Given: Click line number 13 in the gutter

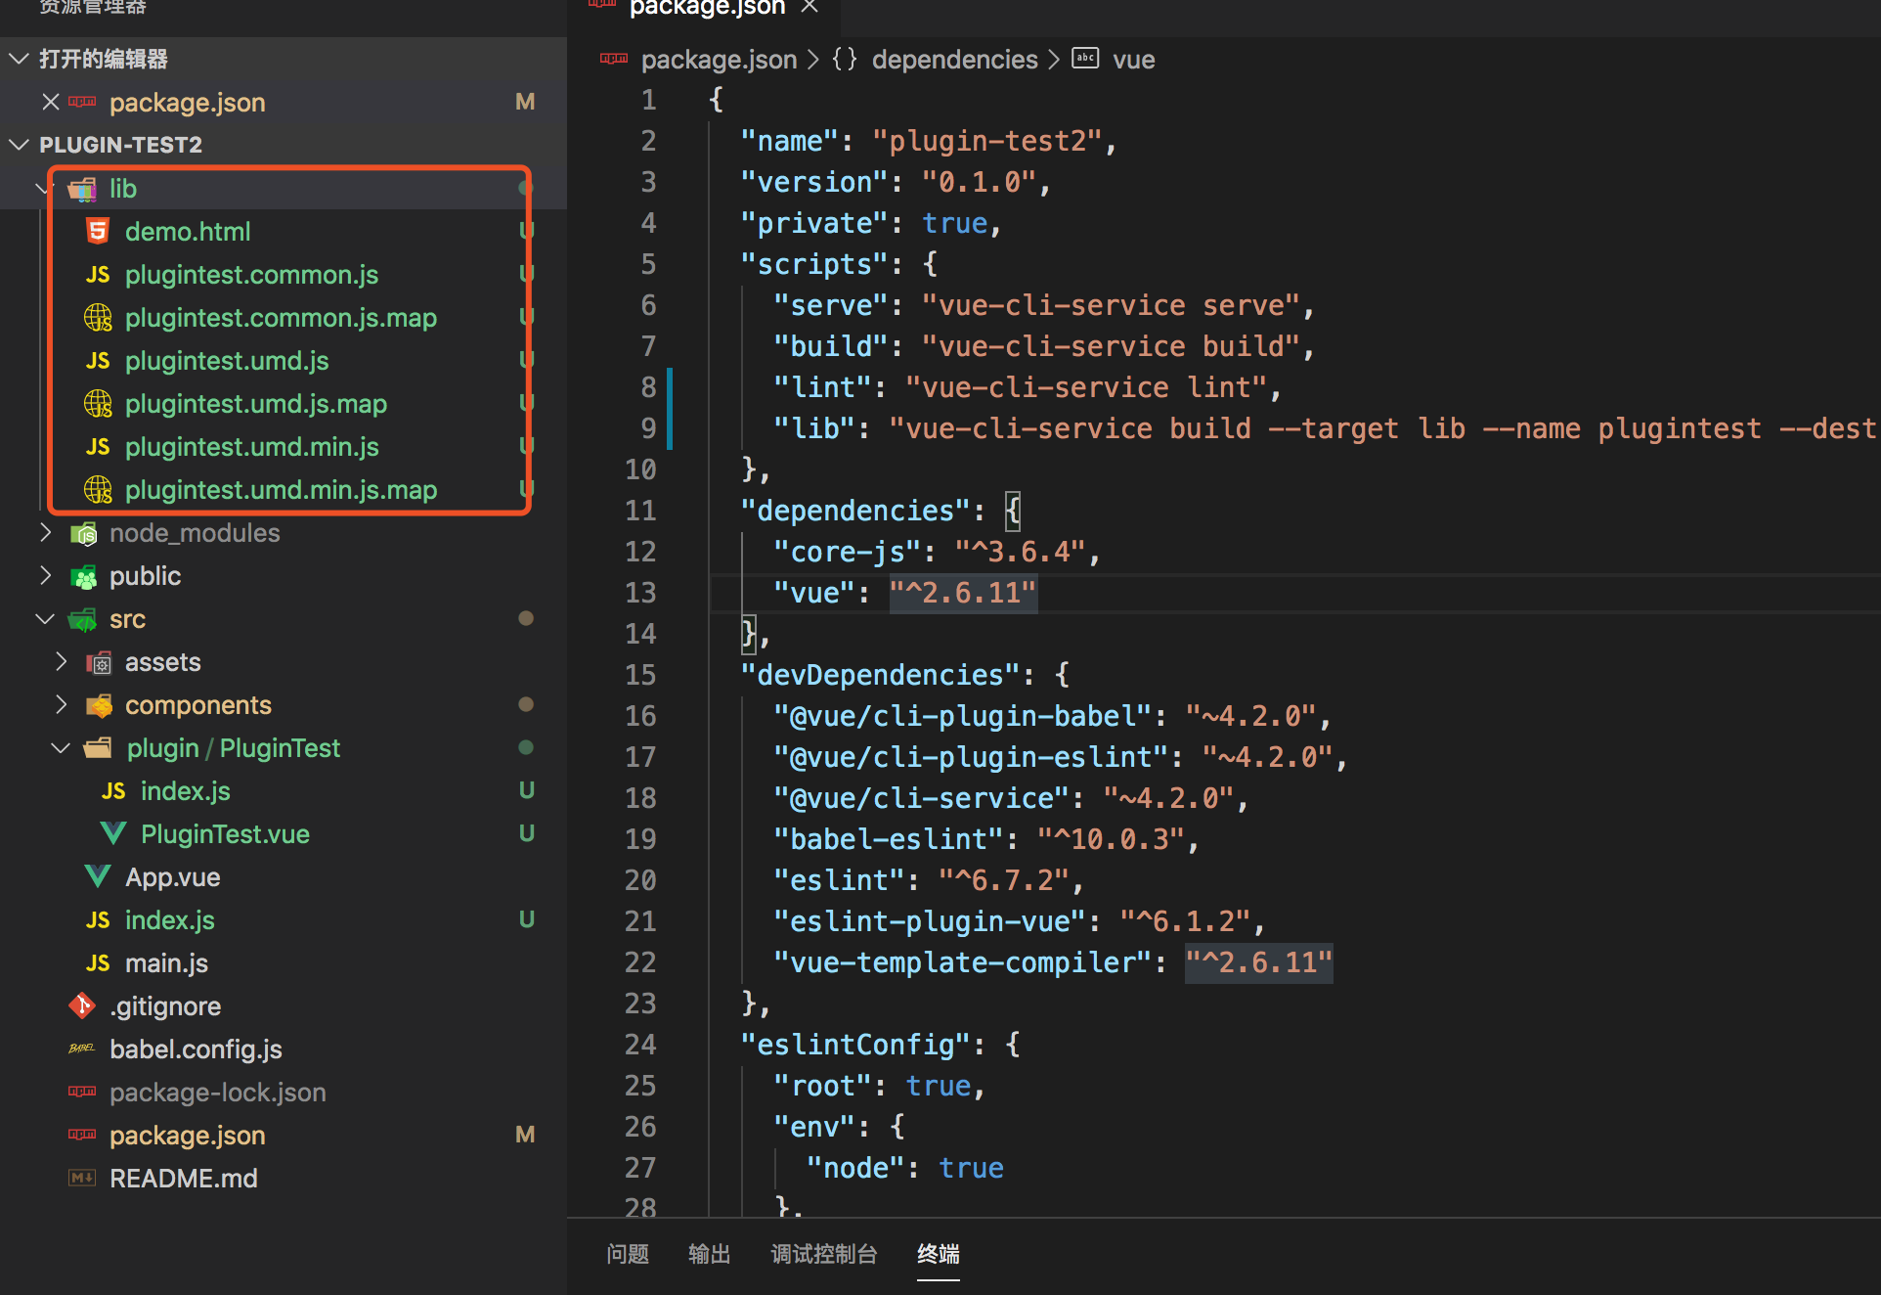Looking at the screenshot, I should (640, 593).
